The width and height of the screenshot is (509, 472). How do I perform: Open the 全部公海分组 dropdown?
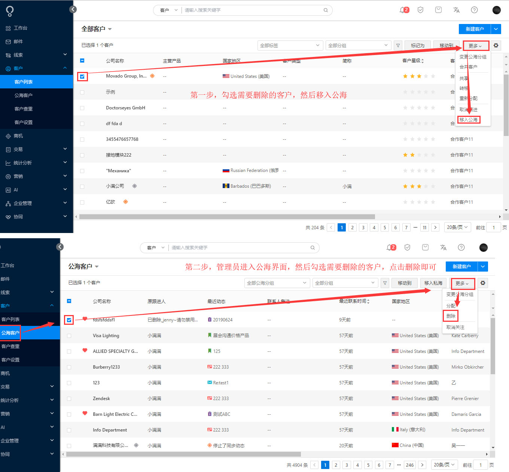coord(277,283)
